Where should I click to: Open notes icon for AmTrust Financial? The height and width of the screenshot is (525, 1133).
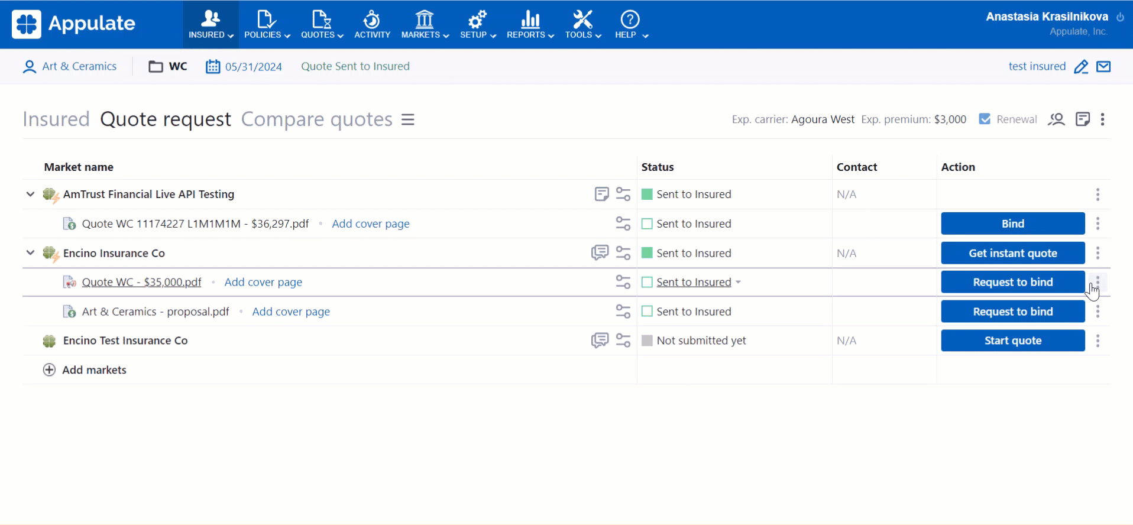pyautogui.click(x=601, y=194)
